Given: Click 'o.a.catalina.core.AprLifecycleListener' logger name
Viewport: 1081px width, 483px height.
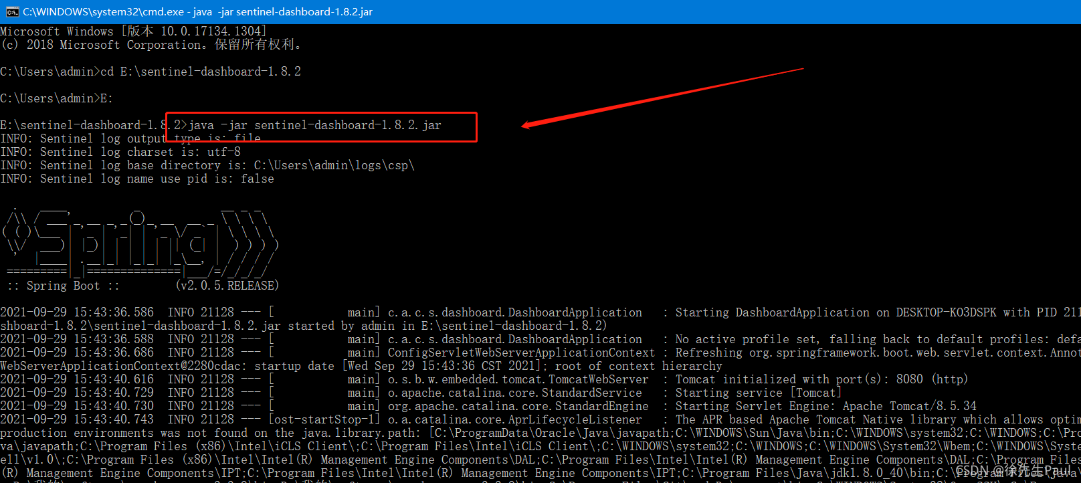Looking at the screenshot, I should (x=515, y=419).
